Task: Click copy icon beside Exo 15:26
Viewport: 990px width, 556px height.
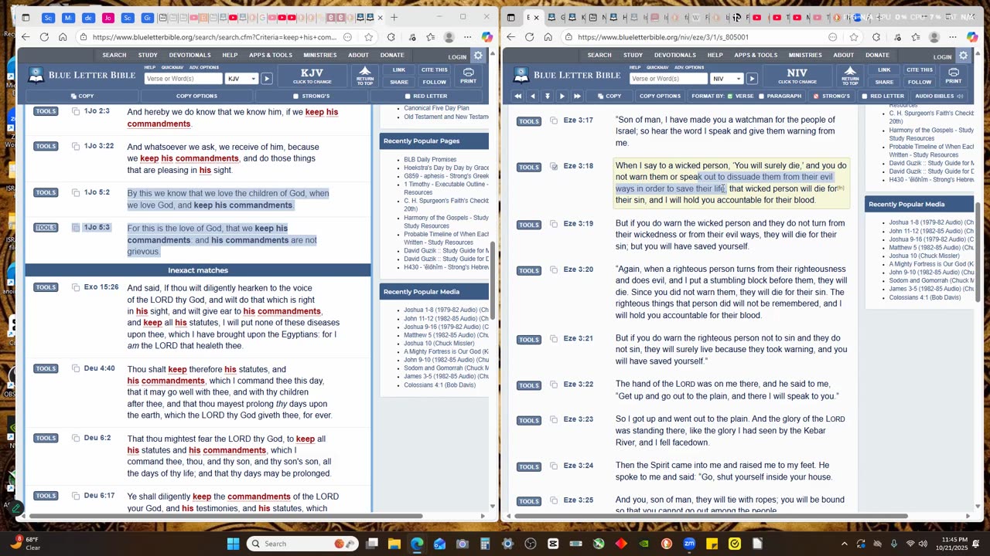Action: 76,287
